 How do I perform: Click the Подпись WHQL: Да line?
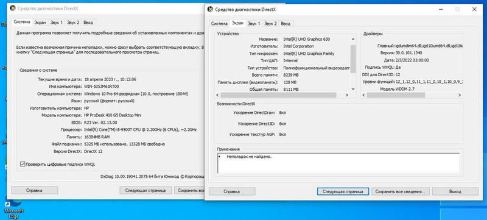coord(383,67)
